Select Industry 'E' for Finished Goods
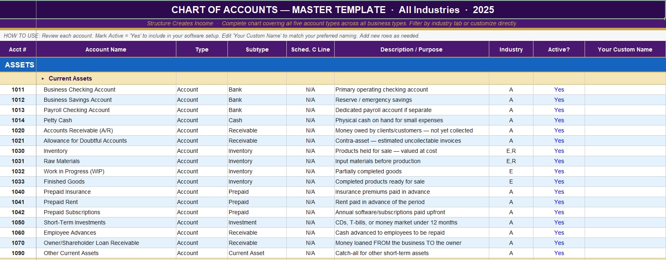666x260 pixels. [x=511, y=182]
